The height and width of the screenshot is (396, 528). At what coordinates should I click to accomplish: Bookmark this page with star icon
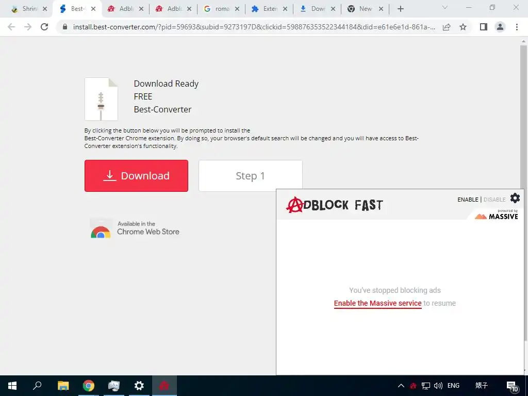[463, 27]
